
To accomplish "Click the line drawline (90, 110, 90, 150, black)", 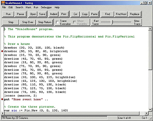I will (x=35, y=84).
